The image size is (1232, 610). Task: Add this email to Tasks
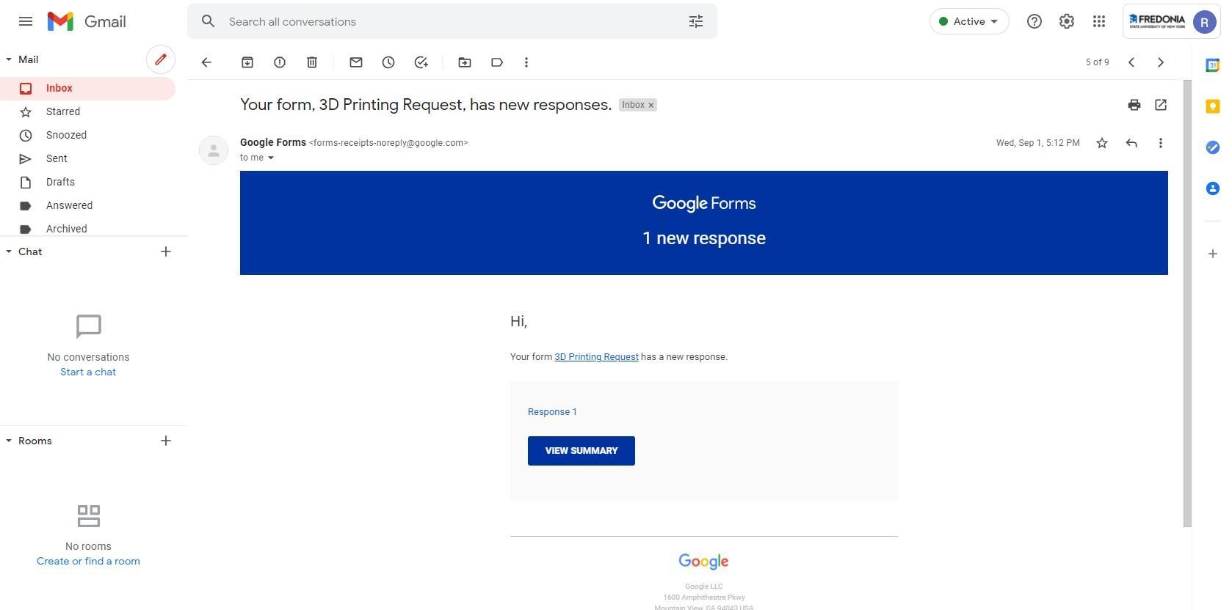421,62
